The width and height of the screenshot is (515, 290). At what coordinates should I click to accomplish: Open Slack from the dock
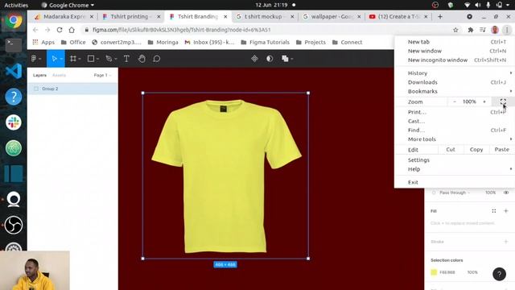click(x=14, y=122)
